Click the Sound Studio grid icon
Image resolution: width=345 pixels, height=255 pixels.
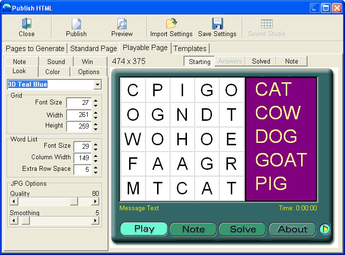266,24
